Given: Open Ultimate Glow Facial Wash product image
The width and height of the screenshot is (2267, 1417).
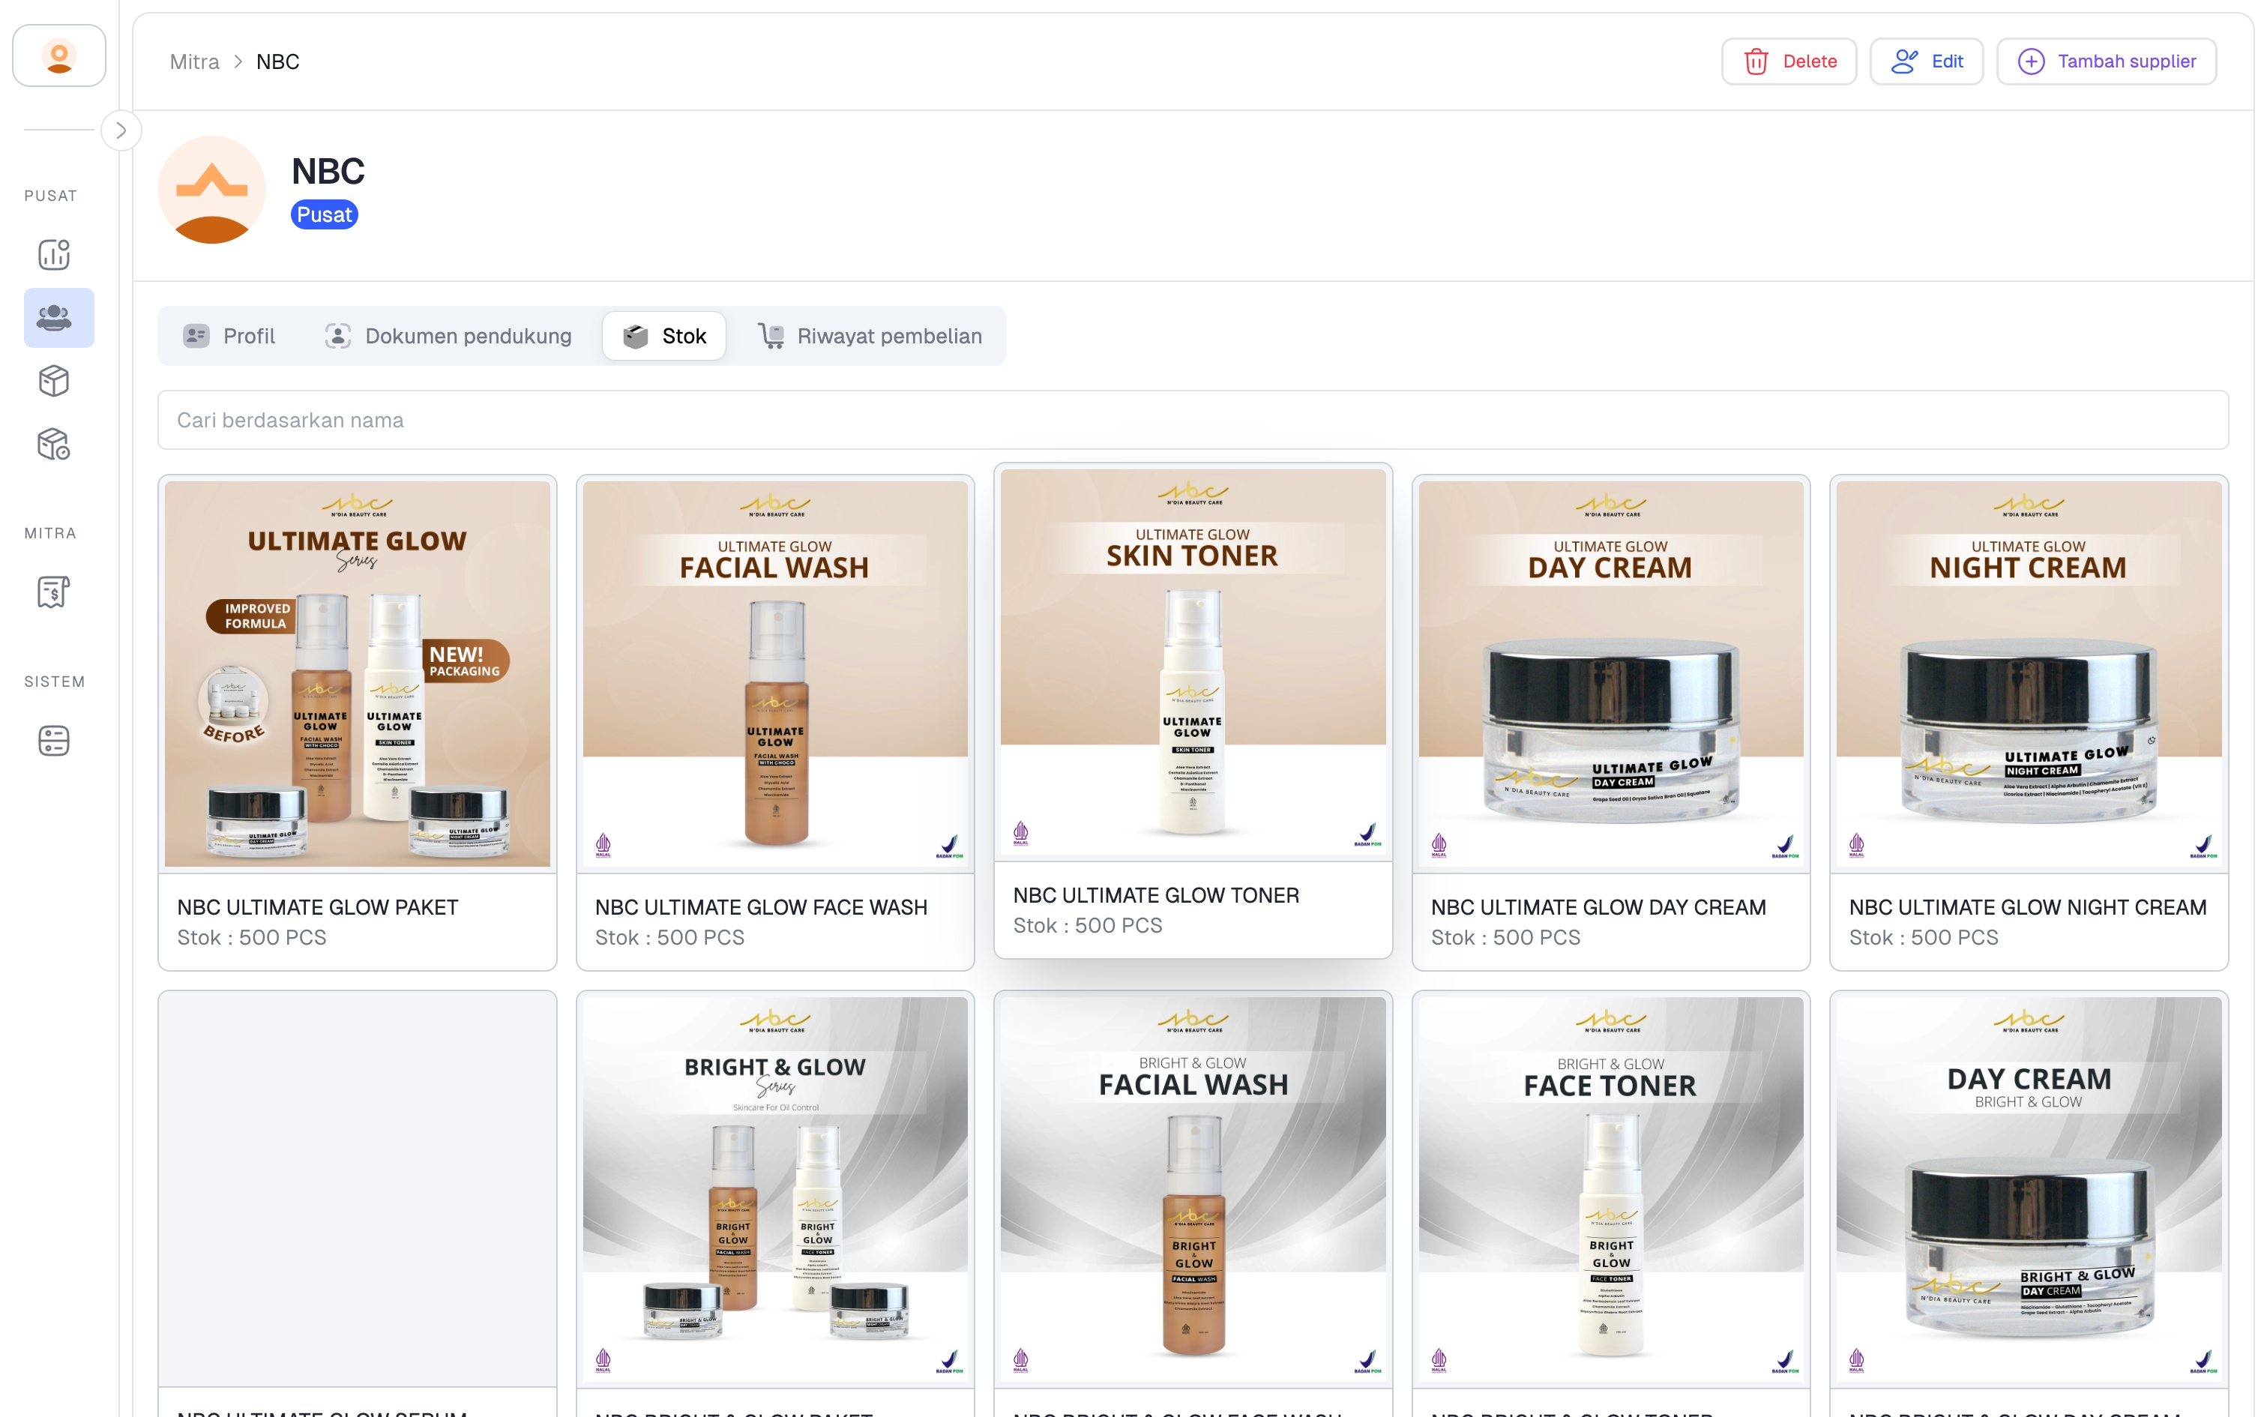Looking at the screenshot, I should (x=774, y=674).
